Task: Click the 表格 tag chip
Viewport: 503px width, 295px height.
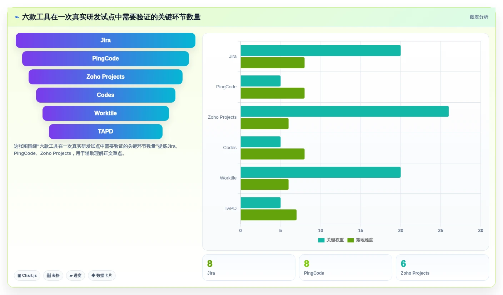Action: click(x=53, y=275)
